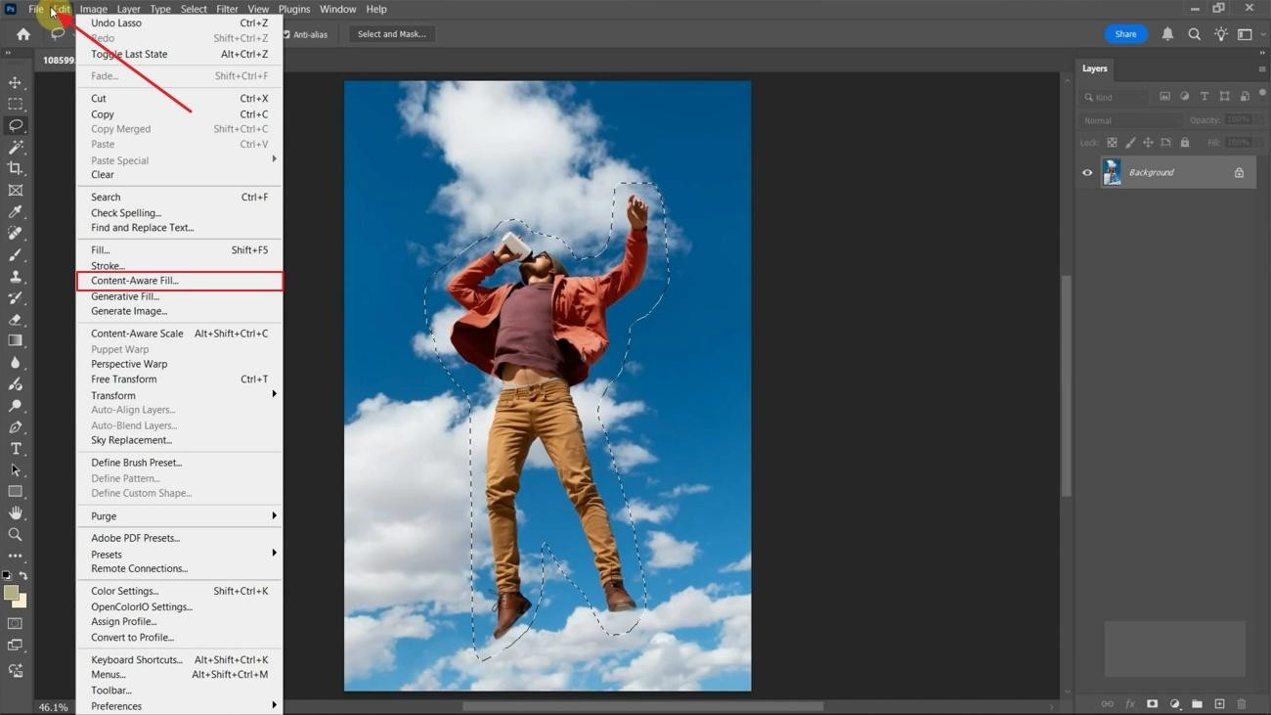Click the foreground color swatch
This screenshot has width=1271, height=715.
coord(11,593)
